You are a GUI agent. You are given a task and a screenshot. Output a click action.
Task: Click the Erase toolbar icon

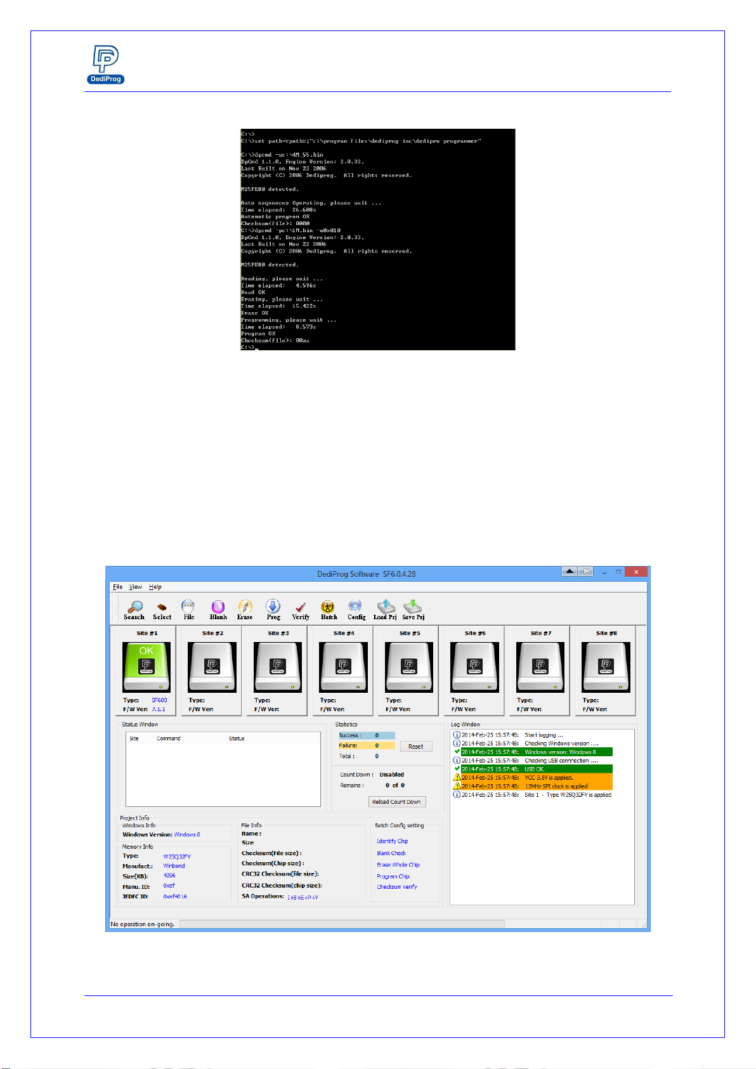(x=245, y=610)
